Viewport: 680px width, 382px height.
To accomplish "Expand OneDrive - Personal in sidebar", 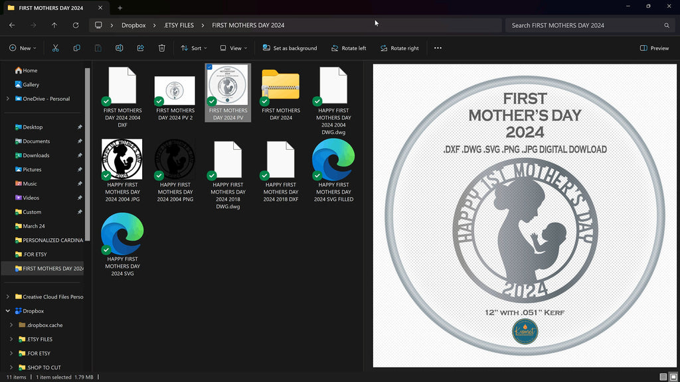I will 8,99.
